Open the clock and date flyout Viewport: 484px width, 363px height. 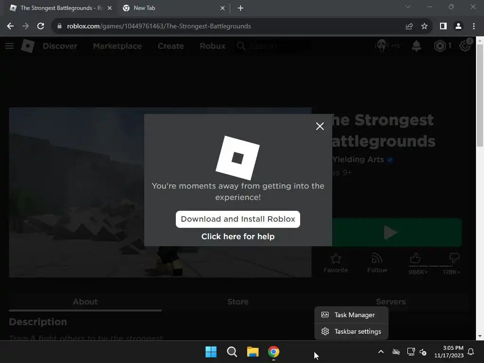coord(449,352)
